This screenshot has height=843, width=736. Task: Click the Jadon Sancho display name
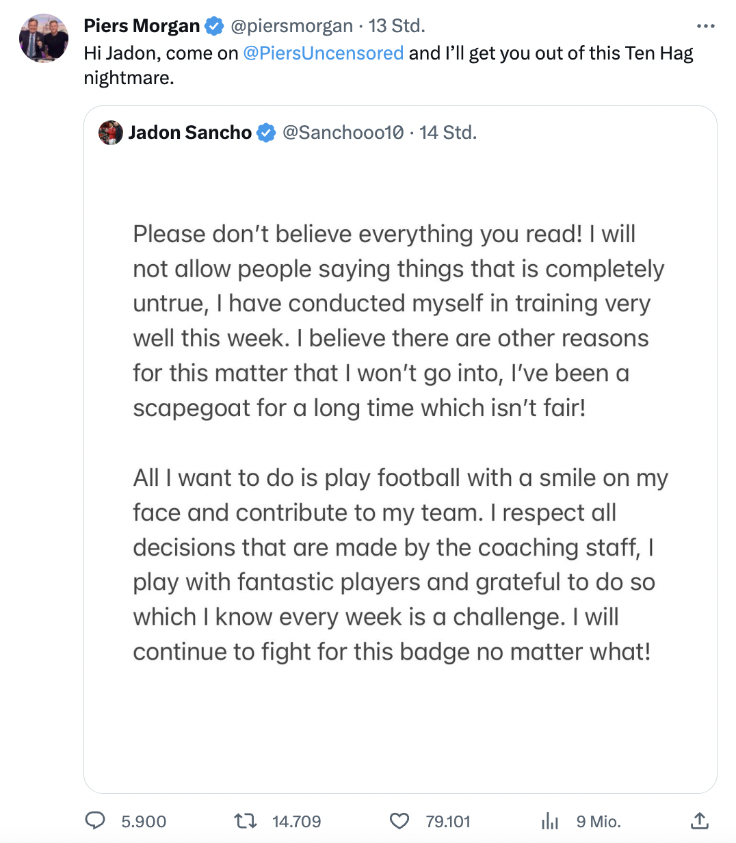pyautogui.click(x=190, y=133)
